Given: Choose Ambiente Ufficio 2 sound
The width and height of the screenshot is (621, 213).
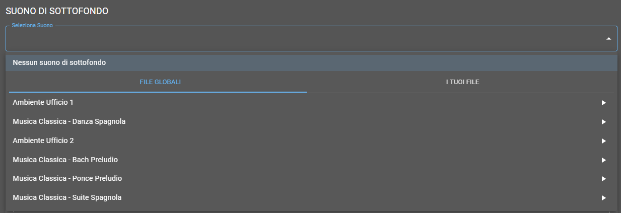Looking at the screenshot, I should pos(43,141).
